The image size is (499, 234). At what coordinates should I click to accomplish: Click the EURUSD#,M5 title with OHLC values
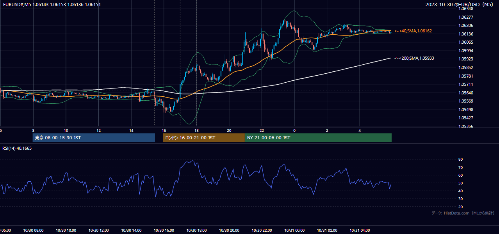[x=51, y=4]
